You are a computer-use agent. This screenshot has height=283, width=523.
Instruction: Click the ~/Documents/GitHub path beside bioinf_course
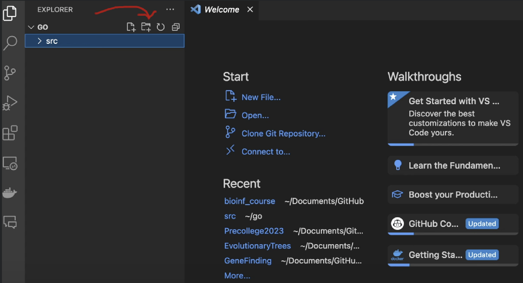[x=324, y=201]
